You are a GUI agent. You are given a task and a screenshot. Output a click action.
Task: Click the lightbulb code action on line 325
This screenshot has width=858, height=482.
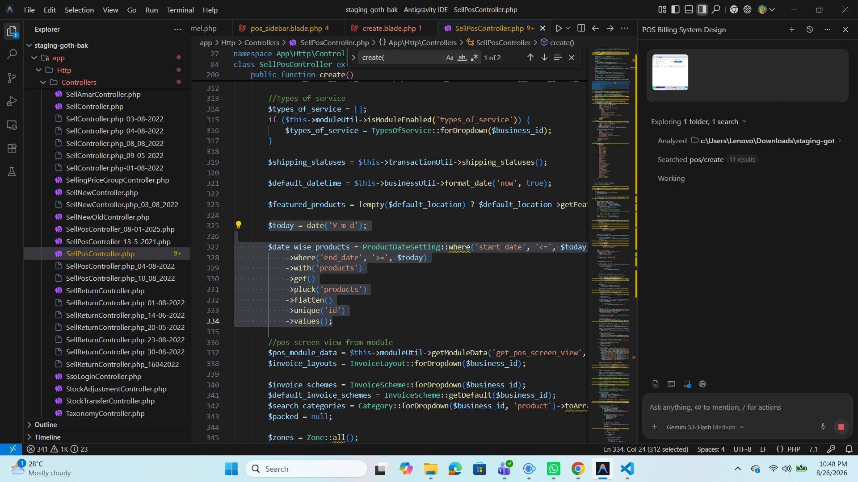pyautogui.click(x=239, y=225)
